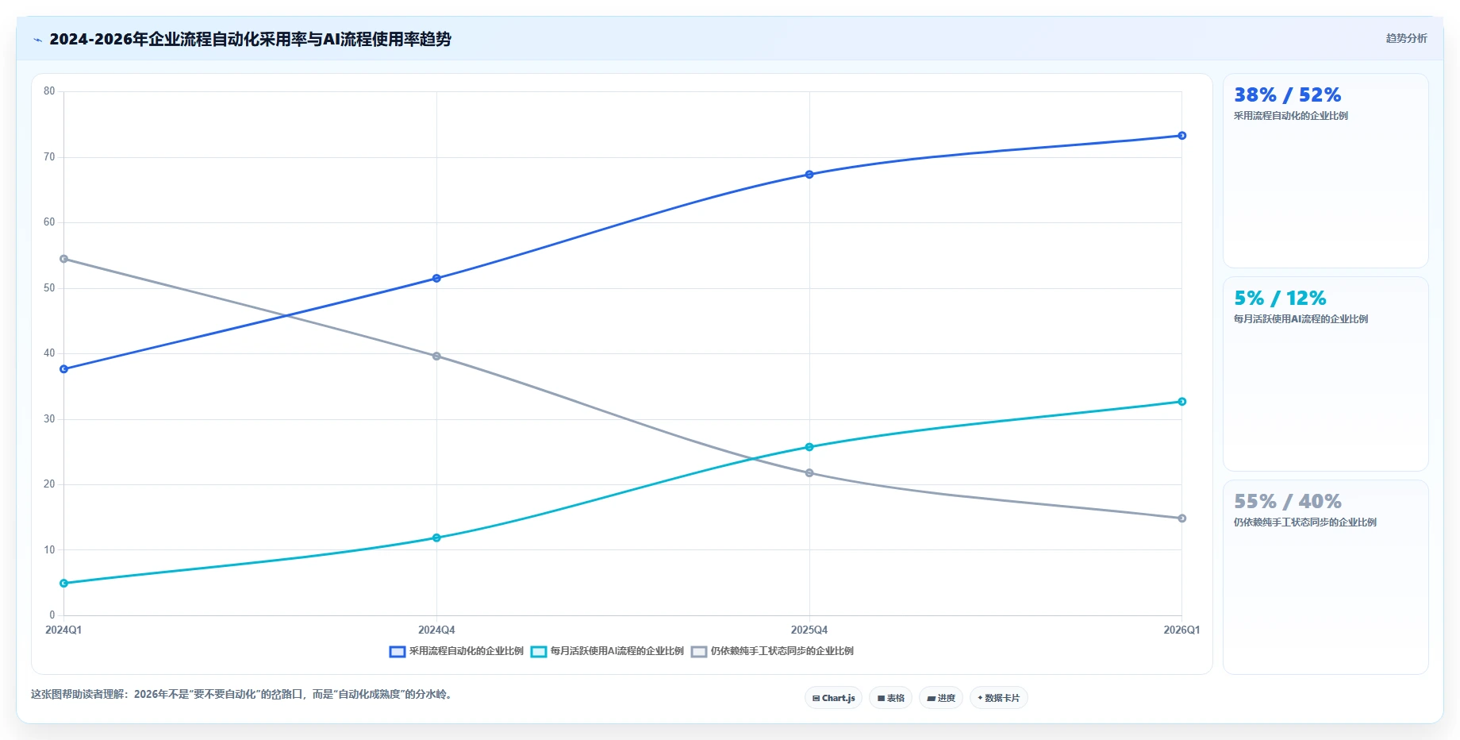Select the teal AI usage point at 2025Q4

[809, 447]
